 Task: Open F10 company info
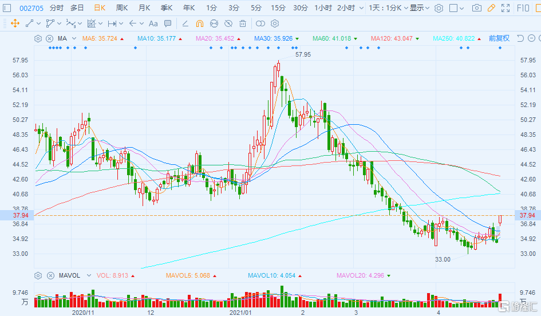coord(523,8)
